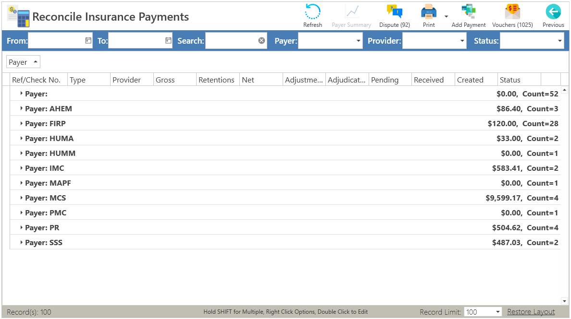Sort by Ref/Check No. column header
Image resolution: width=571 pixels, height=319 pixels.
click(x=38, y=80)
